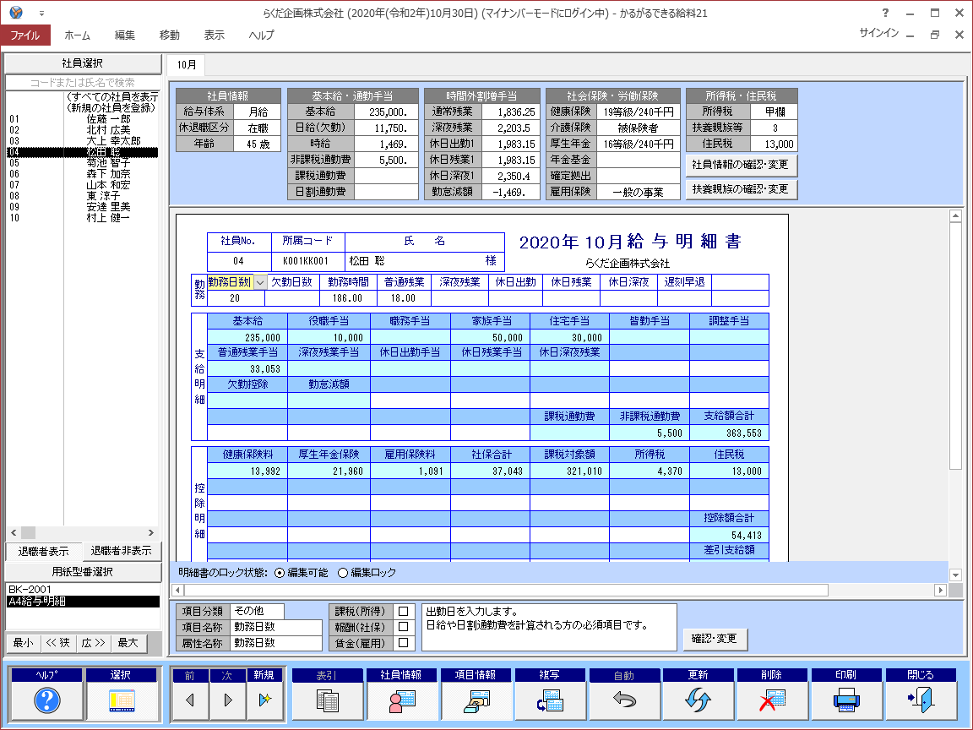The width and height of the screenshot is (973, 730).
Task: Select 編集ロック radio button
Action: 343,573
